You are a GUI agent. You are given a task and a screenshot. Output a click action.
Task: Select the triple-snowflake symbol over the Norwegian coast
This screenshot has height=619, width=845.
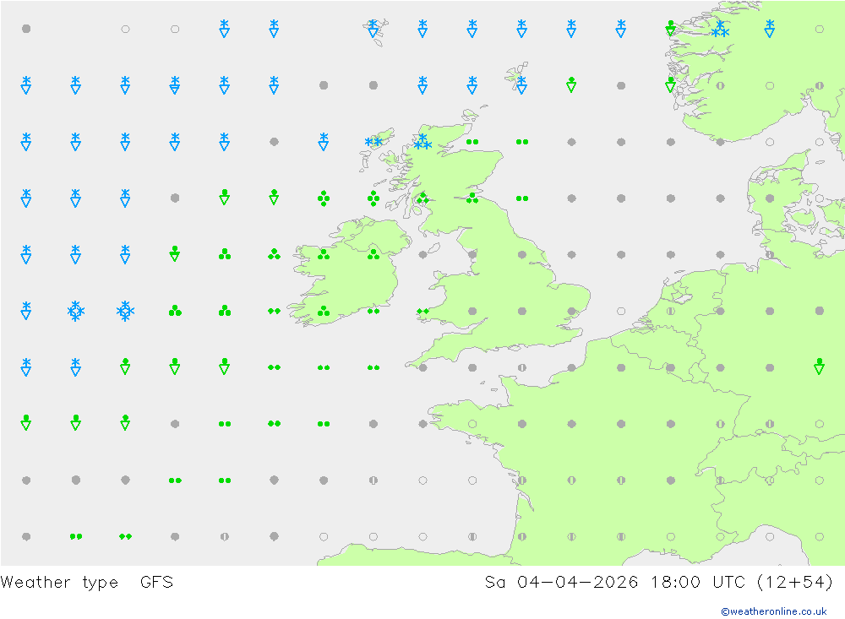point(720,29)
